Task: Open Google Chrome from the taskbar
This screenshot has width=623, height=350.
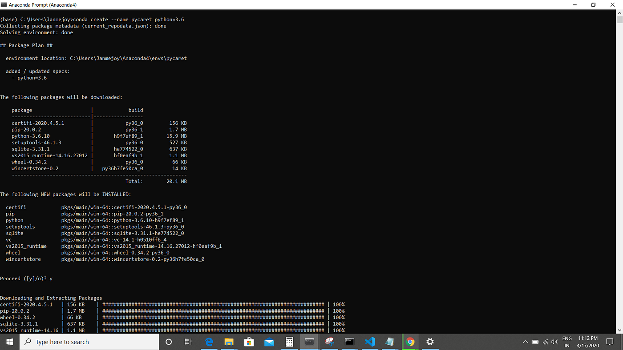Action: [410, 342]
